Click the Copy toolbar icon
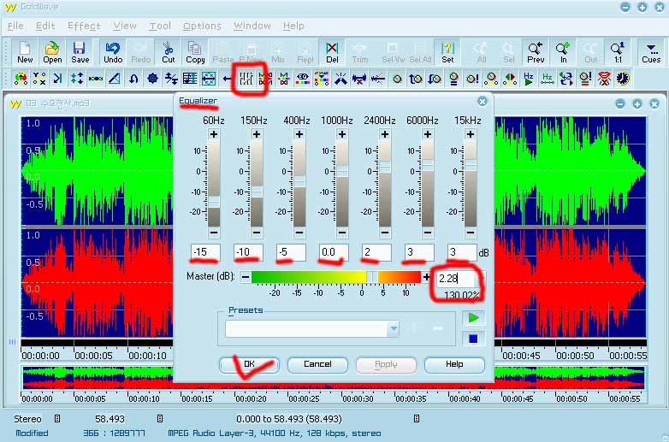 click(x=195, y=52)
